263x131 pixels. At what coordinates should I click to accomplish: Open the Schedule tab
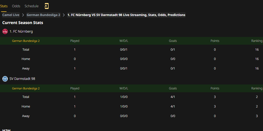32,6
